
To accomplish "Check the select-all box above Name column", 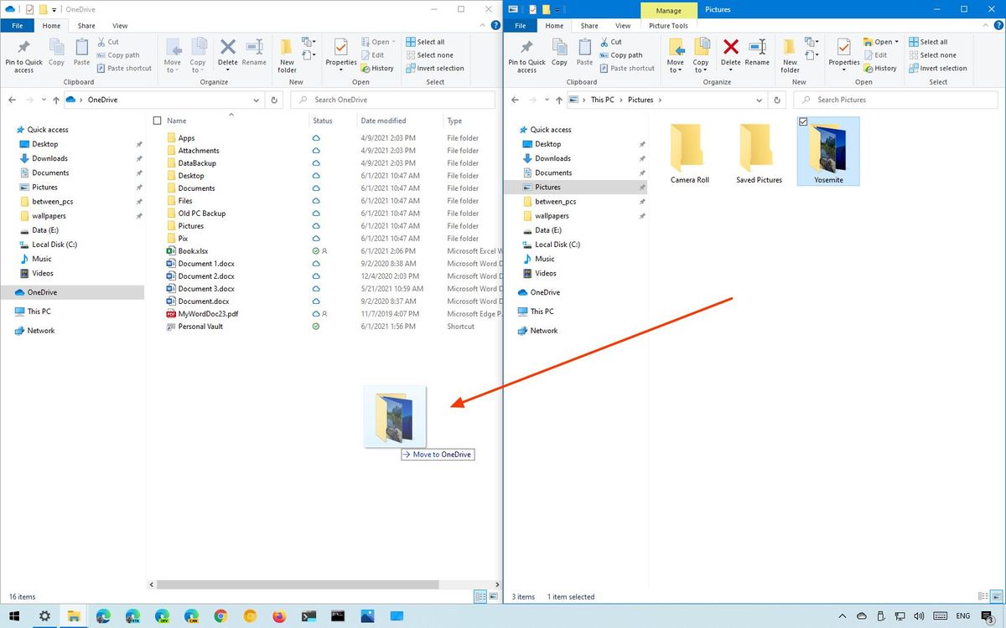I will (x=157, y=120).
